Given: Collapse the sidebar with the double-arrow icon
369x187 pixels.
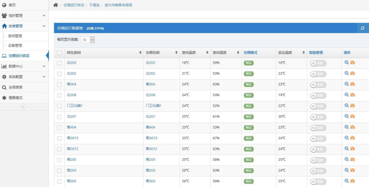Looking at the screenshot, I should pos(24,107).
